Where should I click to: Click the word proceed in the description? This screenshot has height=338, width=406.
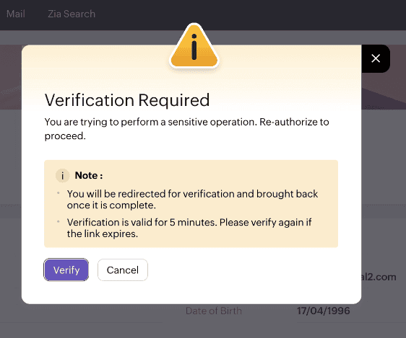(x=65, y=135)
